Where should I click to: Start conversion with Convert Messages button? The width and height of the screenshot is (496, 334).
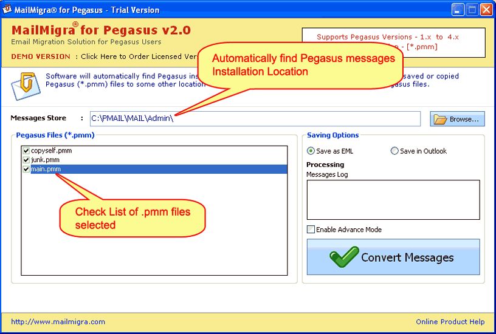pos(393,257)
